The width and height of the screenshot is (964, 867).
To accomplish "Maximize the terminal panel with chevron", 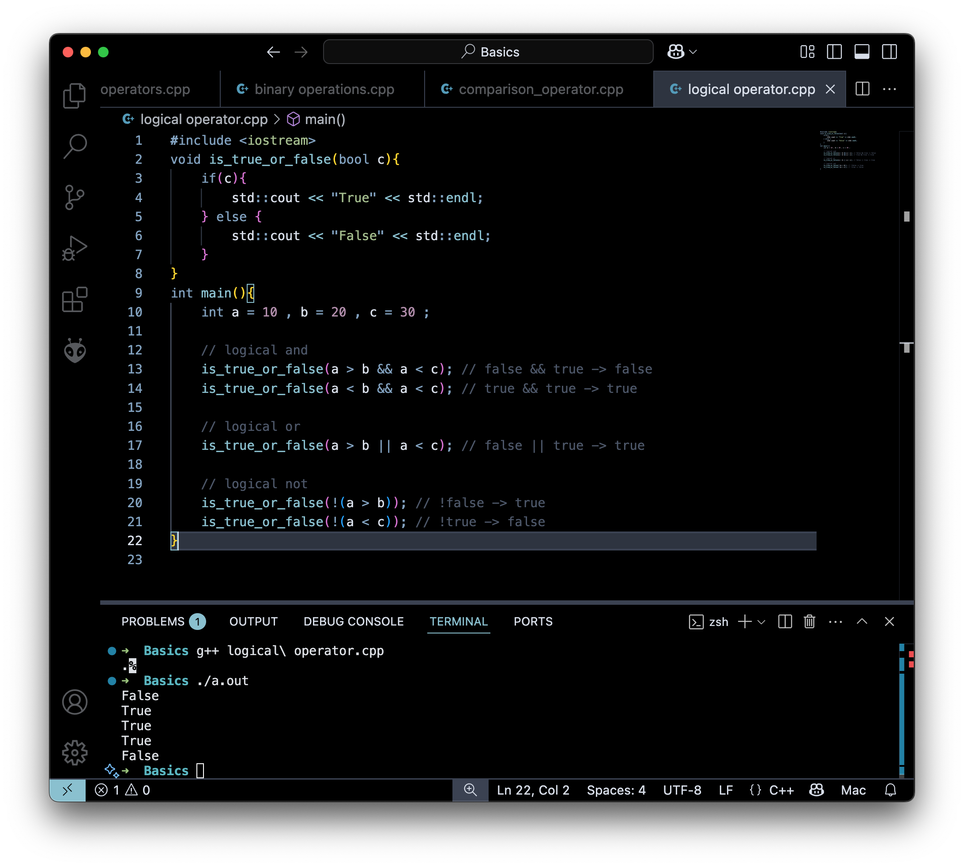I will (x=862, y=622).
